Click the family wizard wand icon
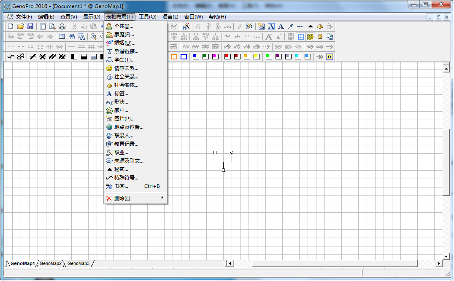This screenshot has width=454, height=281. (x=186, y=26)
